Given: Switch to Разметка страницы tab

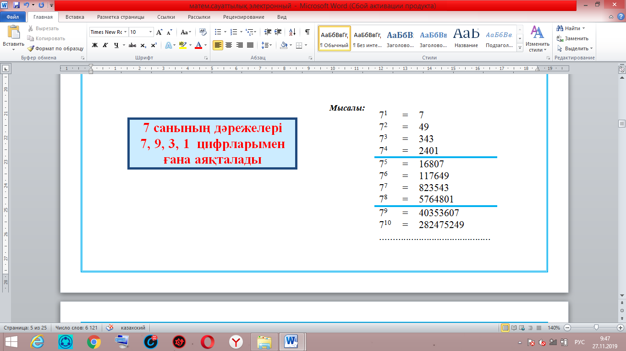Looking at the screenshot, I should (121, 17).
